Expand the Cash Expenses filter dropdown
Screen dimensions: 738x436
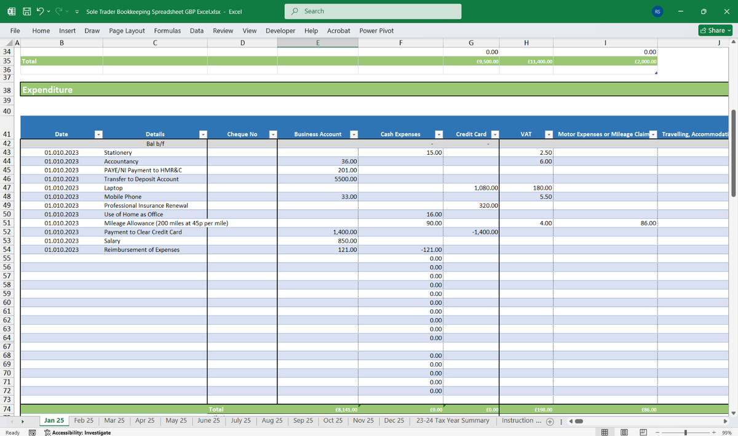pyautogui.click(x=439, y=134)
